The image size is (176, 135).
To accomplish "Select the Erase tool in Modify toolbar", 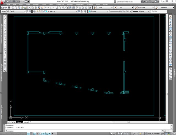I will pos(170,16).
